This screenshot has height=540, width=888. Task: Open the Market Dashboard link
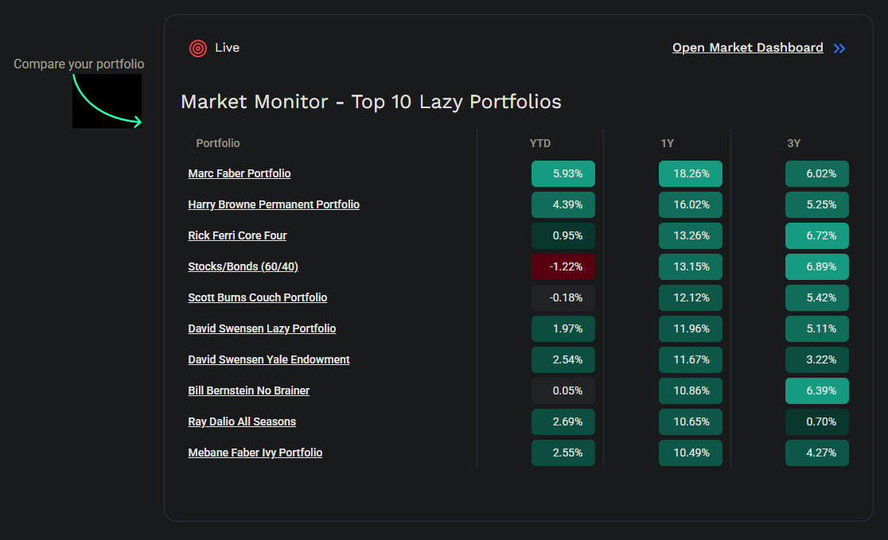pos(747,48)
